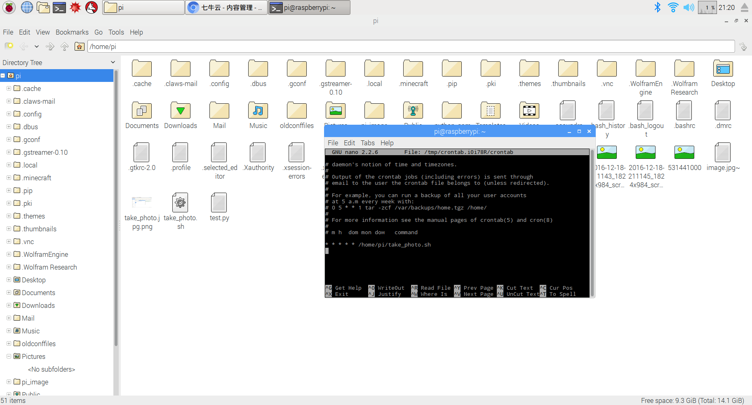752x405 pixels.
Task: Select .themes in the directory tree
Action: tap(33, 216)
